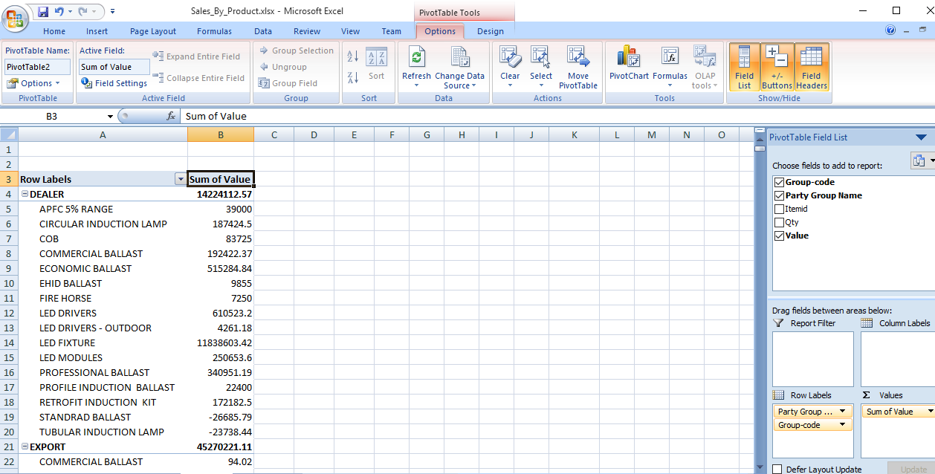Click Move PivotTable
The image size is (935, 474).
pyautogui.click(x=578, y=67)
